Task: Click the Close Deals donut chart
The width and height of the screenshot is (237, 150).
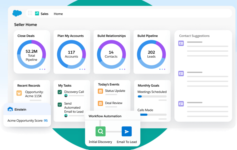Action: click(31, 54)
